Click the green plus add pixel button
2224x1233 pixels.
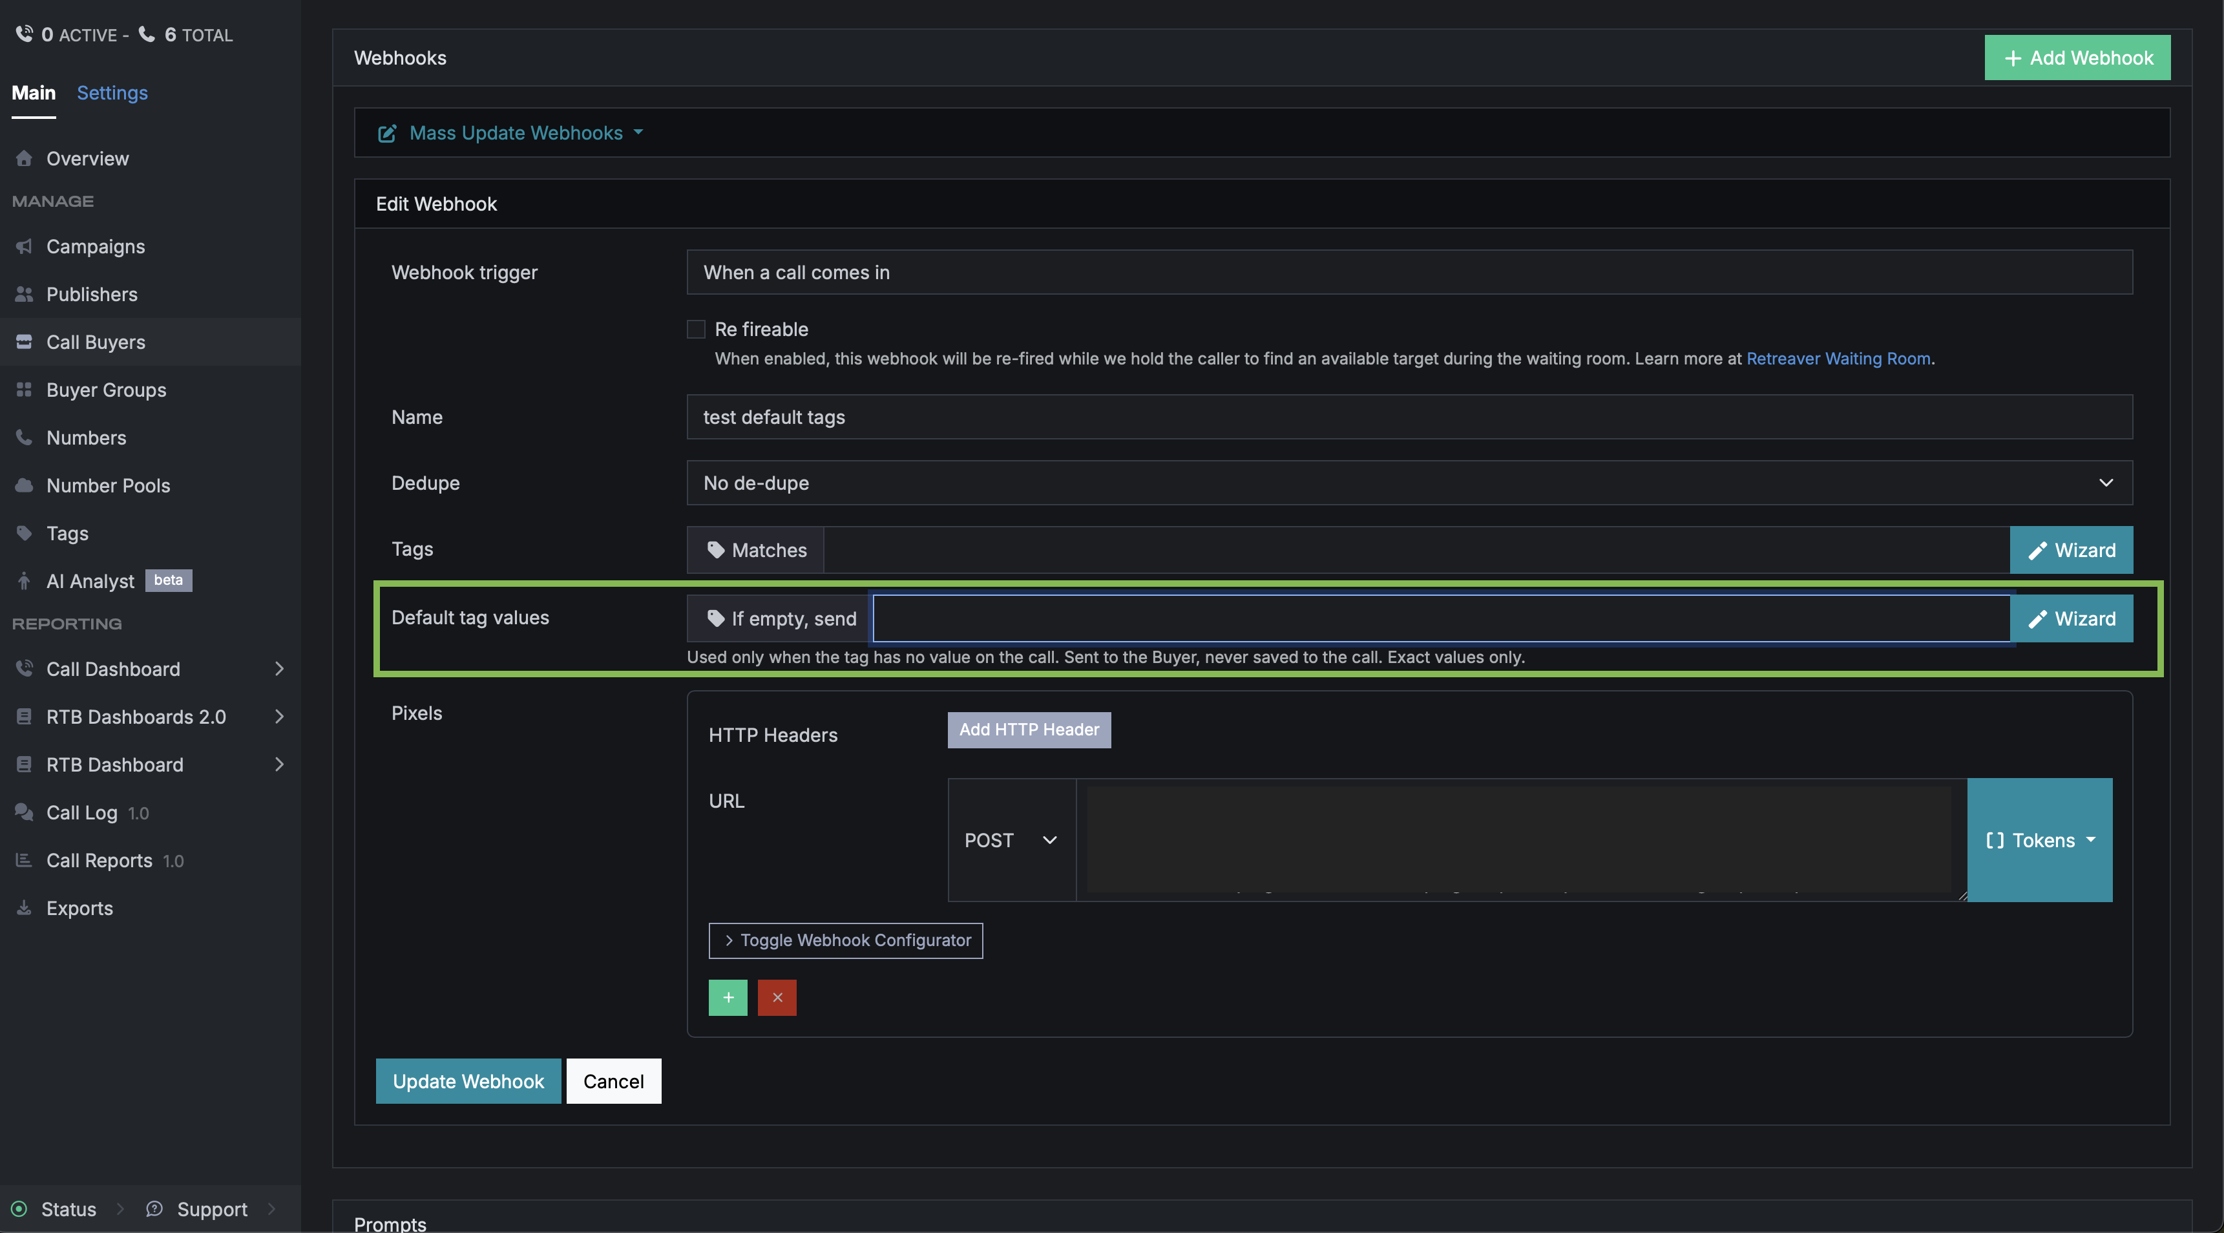tap(728, 997)
